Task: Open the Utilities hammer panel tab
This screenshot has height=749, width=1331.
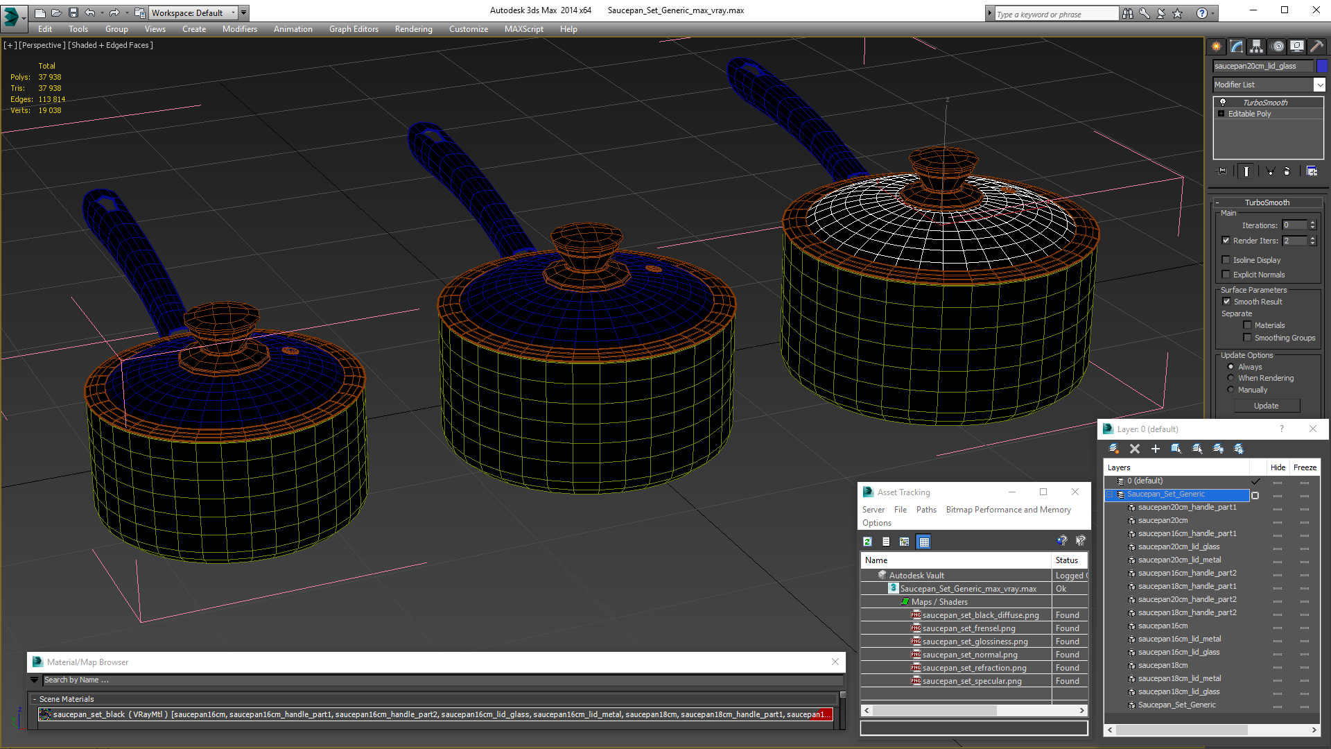Action: [1316, 46]
